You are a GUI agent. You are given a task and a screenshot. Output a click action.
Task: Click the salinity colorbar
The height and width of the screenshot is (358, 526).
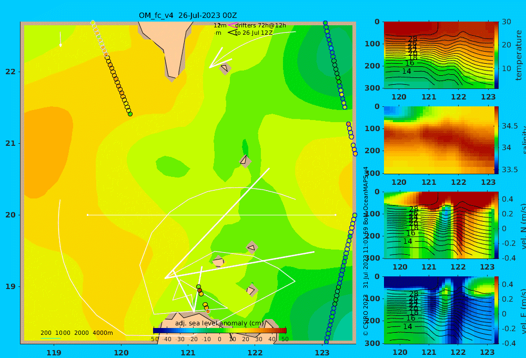click(x=496, y=140)
